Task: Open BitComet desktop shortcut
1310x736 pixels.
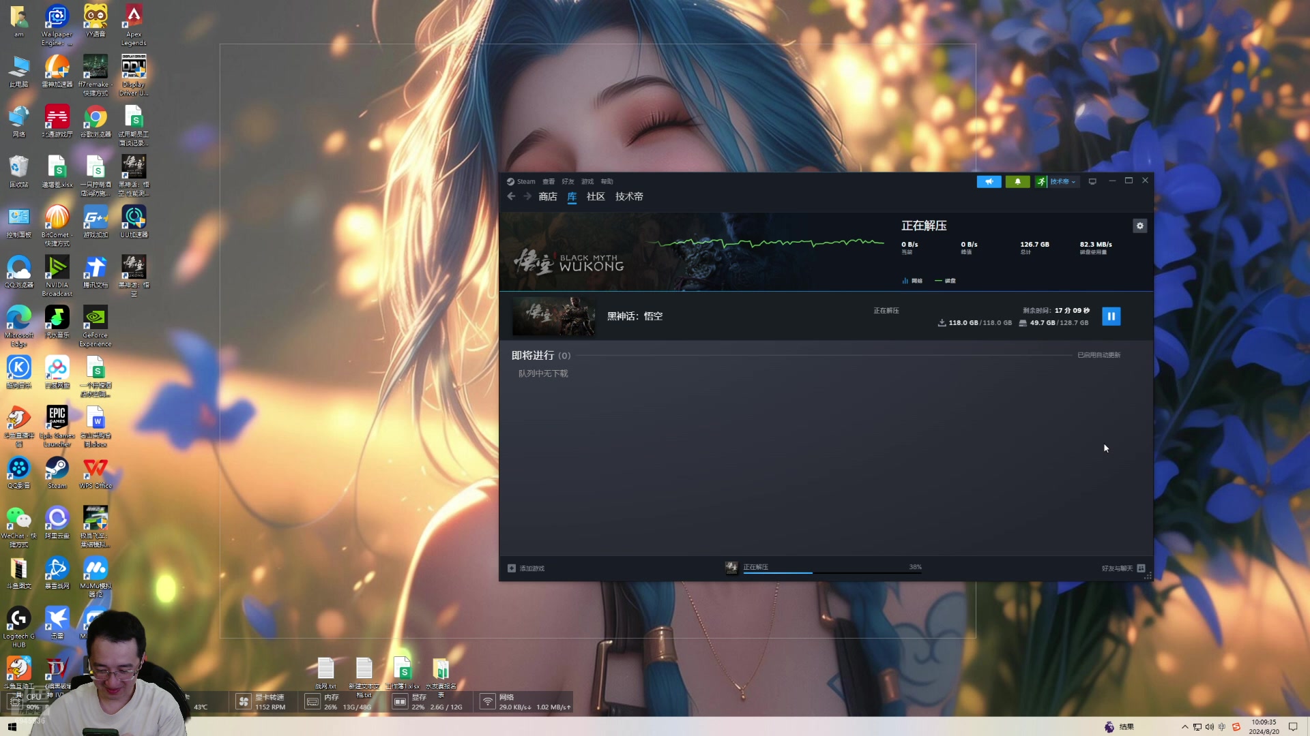Action: (57, 226)
